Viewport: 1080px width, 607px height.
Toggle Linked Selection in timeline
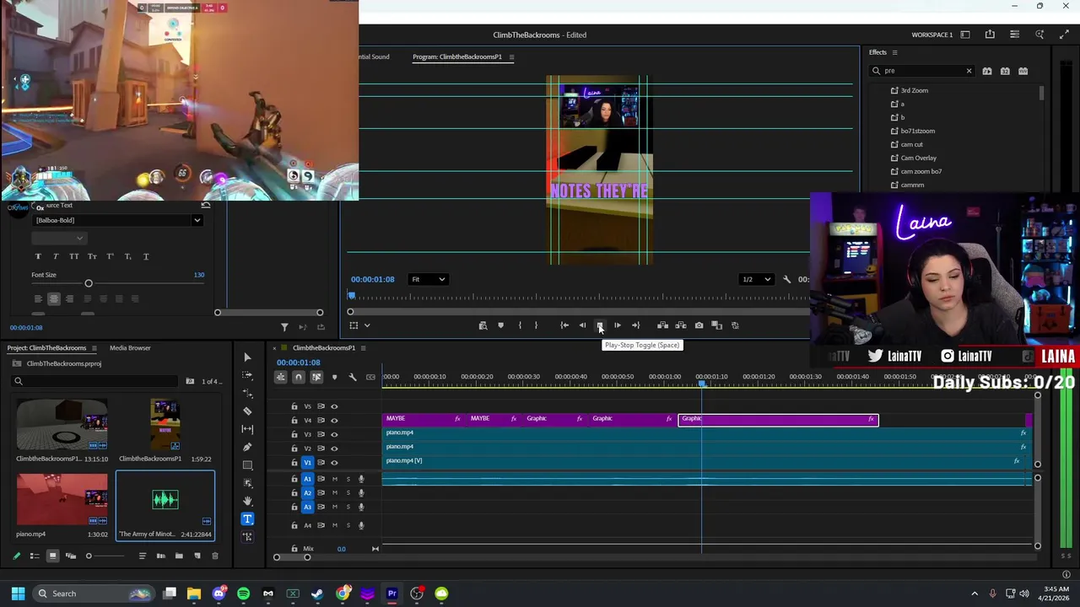[316, 377]
